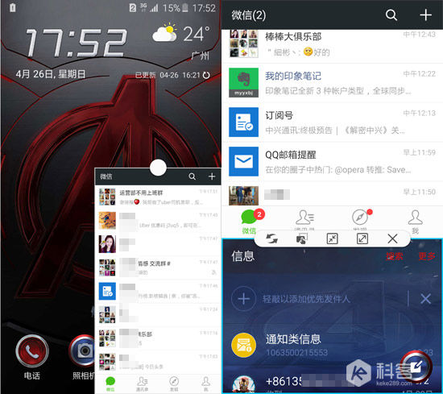Screen dimensions: 443x394
Task: Open the 今日头条 chat row in popup
Action: (158, 362)
